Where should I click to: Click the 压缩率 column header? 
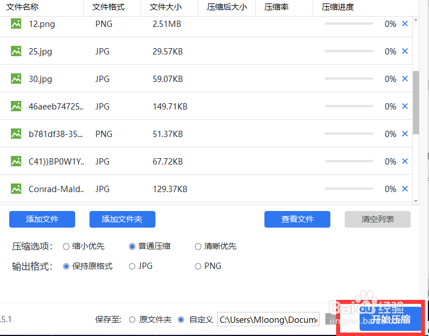coord(276,7)
